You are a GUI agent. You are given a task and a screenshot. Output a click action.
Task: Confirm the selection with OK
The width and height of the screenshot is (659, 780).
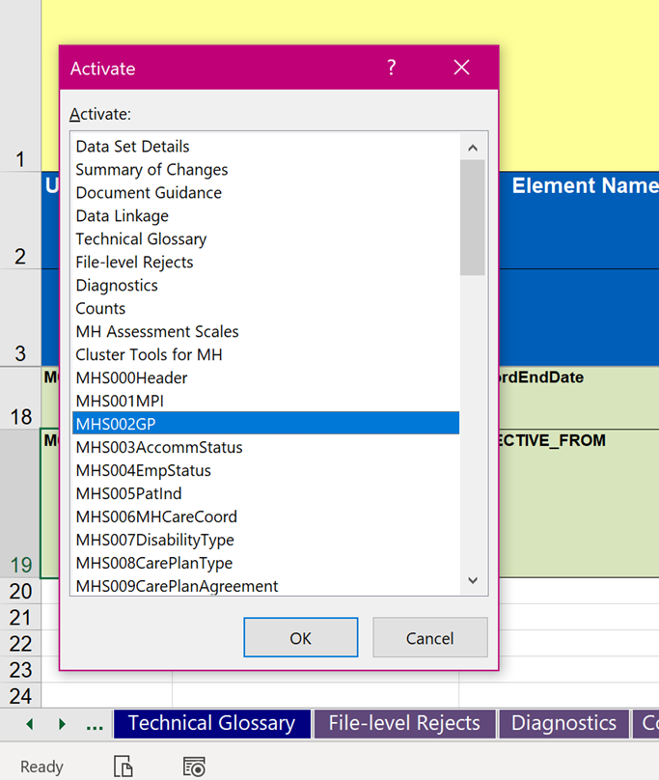click(300, 637)
